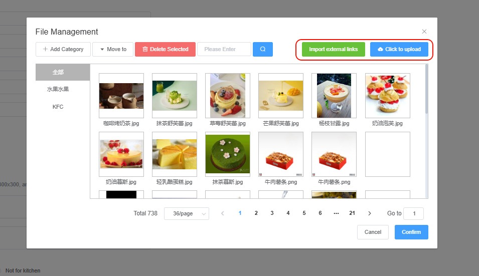Select the 抹茶慕斯.jpg green cake thumbnail

click(228, 154)
